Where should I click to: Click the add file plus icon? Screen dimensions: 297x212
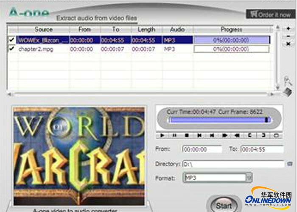pos(288,28)
